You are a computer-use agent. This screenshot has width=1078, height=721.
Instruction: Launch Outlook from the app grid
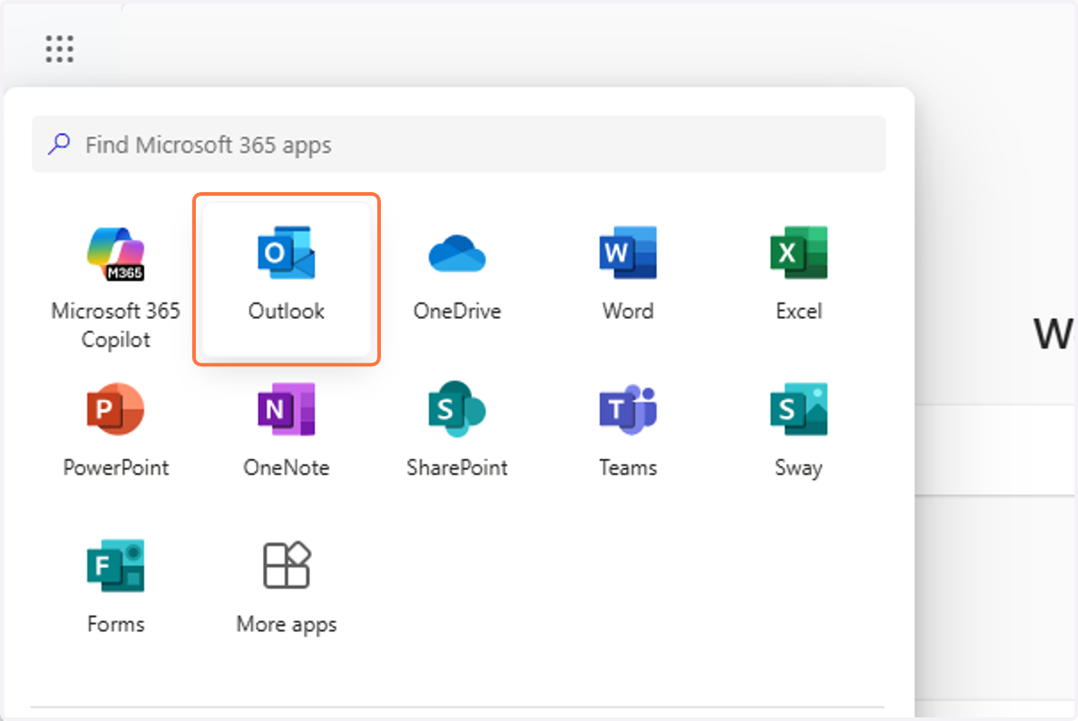click(x=287, y=280)
